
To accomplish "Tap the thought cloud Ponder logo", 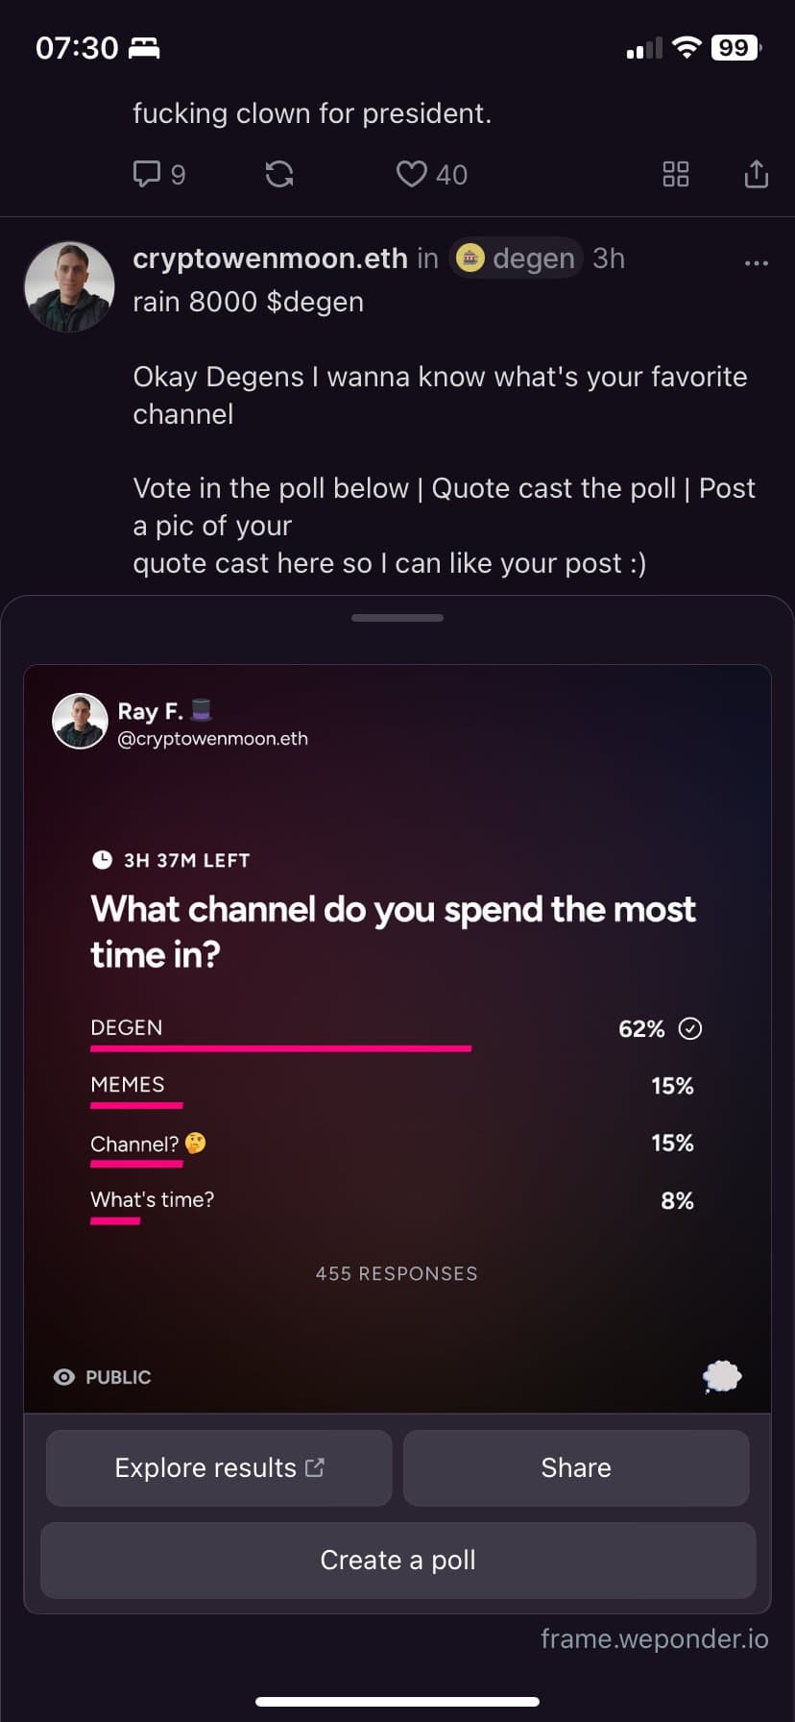I will (x=722, y=1377).
